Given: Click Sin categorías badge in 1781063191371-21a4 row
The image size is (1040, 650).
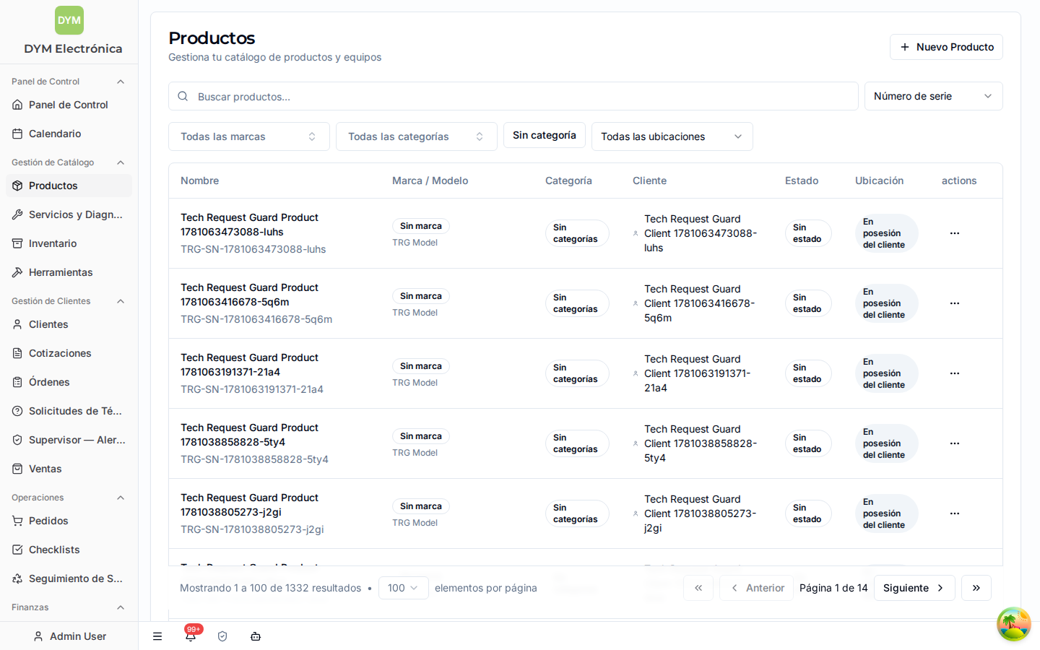Looking at the screenshot, I should point(577,373).
